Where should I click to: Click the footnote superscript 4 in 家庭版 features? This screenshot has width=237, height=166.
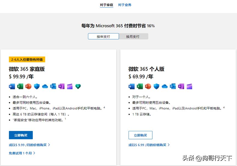pos(104,107)
